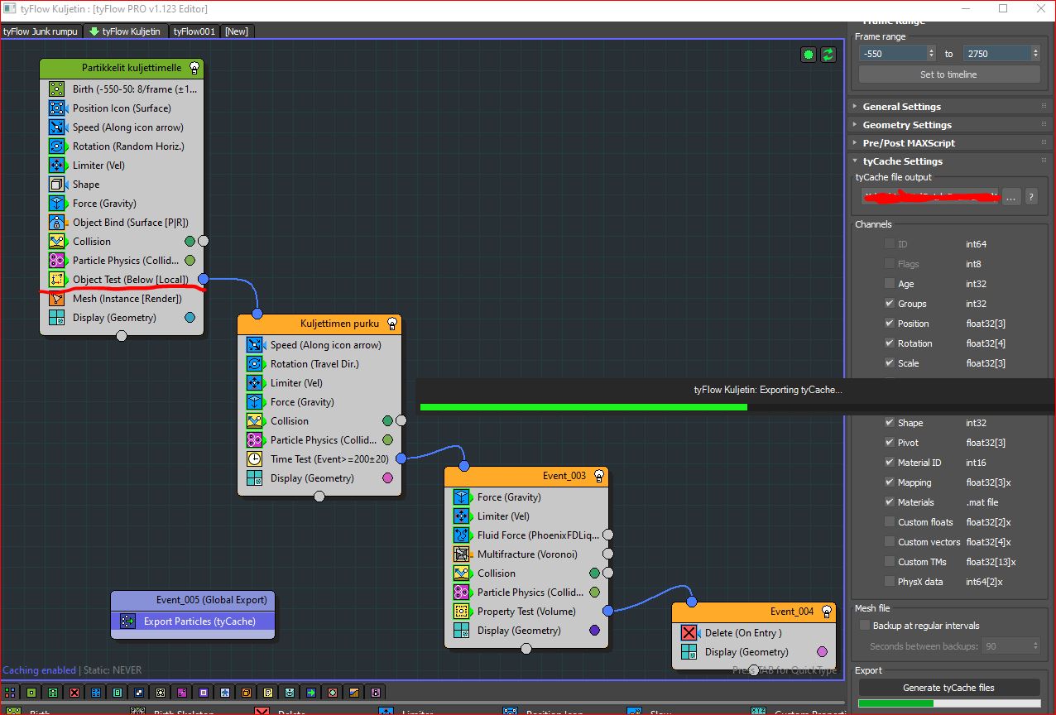Select the Position Icon (Surface) operator icon
Image resolution: width=1056 pixels, height=715 pixels.
[56, 108]
